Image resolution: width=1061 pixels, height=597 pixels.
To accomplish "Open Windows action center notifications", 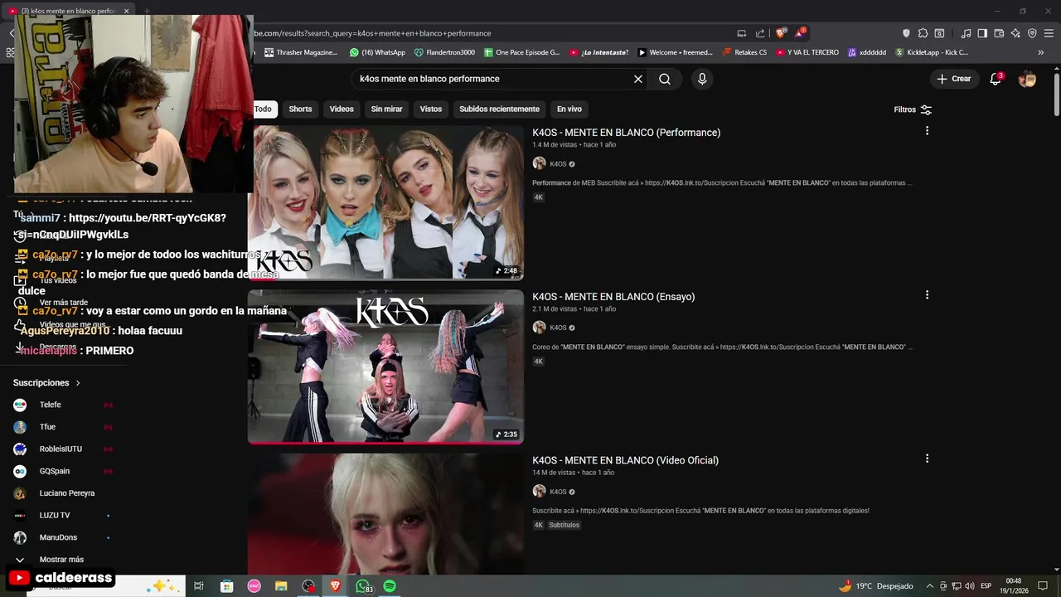I will (1043, 586).
